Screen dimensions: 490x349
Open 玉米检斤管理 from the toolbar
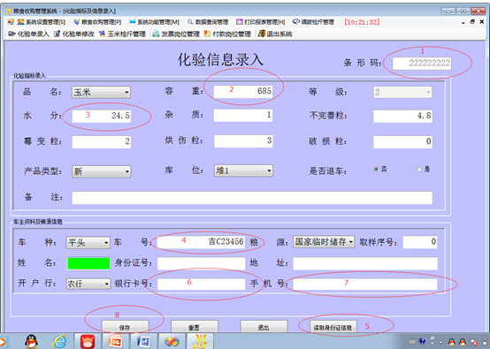pyautogui.click(x=122, y=34)
